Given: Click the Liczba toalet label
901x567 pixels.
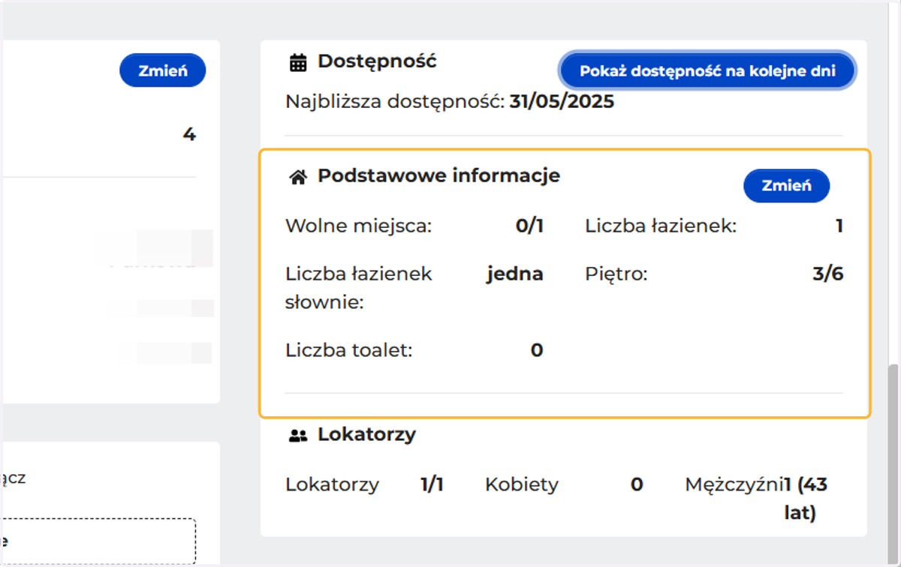Looking at the screenshot, I should coord(349,350).
